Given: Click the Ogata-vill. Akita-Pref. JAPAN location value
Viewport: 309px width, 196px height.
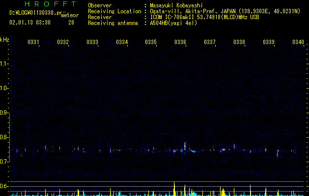Looking at the screenshot, I should [x=225, y=11].
